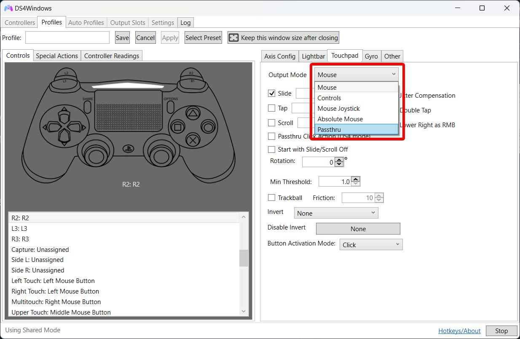The height and width of the screenshot is (339, 520).
Task: Select 'Multitouch: Right Mouse Button' list row
Action: 124,302
